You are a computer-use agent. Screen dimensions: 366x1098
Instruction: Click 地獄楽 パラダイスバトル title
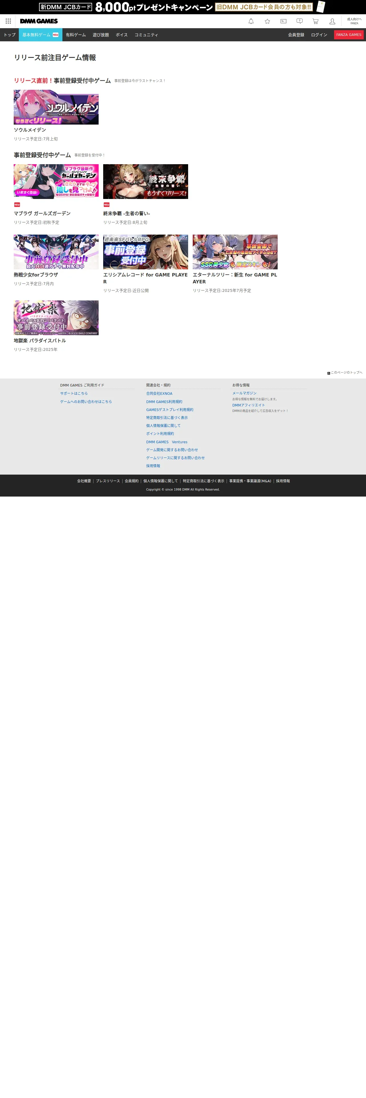tap(40, 341)
